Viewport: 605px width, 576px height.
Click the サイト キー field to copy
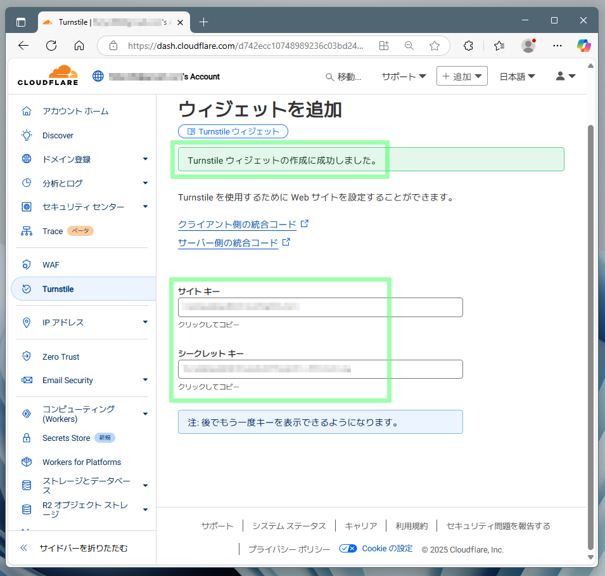(320, 307)
